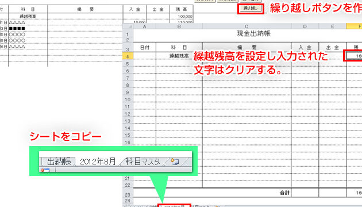
Task: Select column A header
Action: pos(145,26)
